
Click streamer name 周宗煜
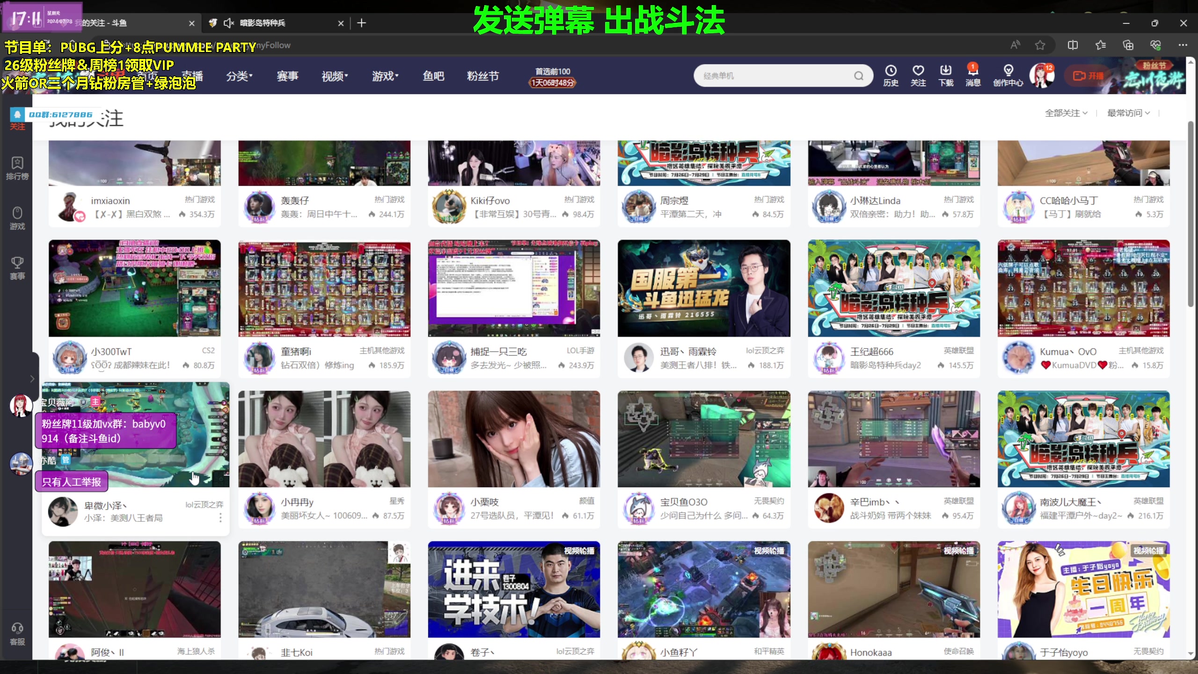pos(674,200)
